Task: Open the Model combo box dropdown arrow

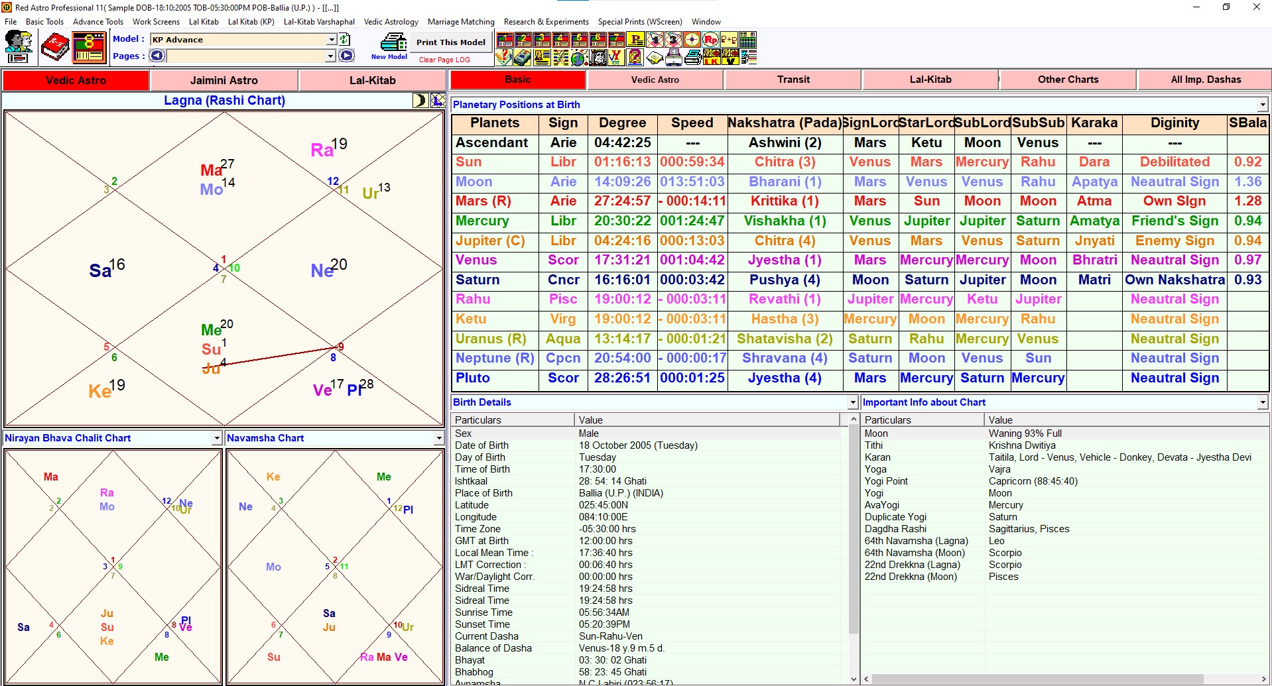Action: click(332, 40)
